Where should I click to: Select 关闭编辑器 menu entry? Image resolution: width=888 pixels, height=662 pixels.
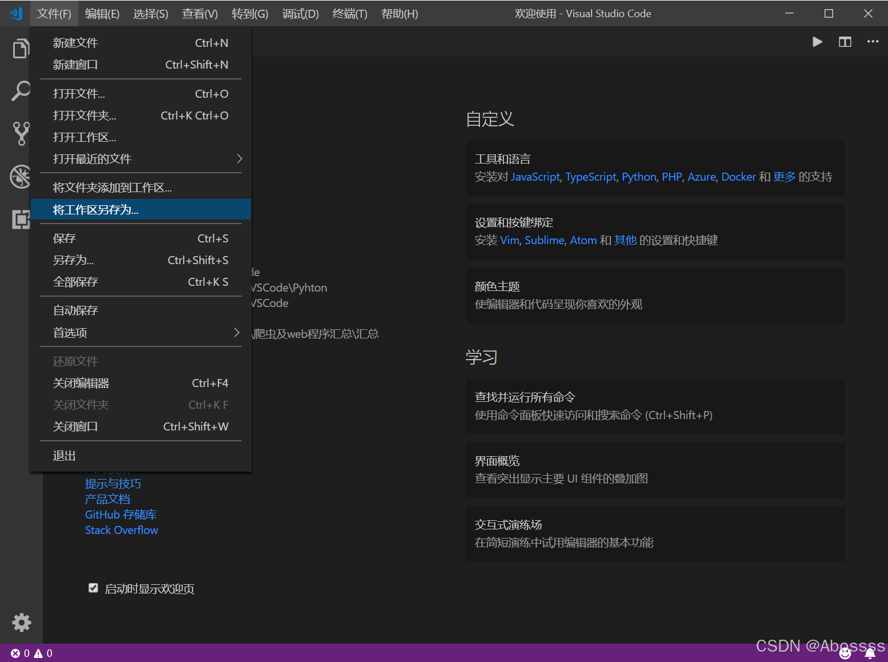click(x=141, y=383)
